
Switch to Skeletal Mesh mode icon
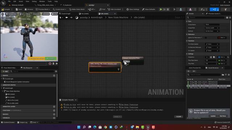point(190,9)
